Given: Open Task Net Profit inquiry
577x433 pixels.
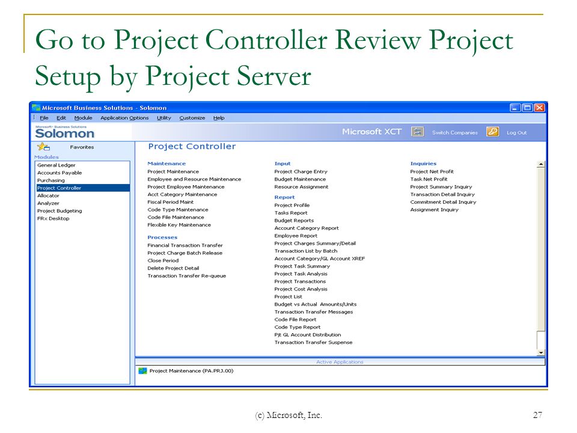Looking at the screenshot, I should click(x=429, y=179).
